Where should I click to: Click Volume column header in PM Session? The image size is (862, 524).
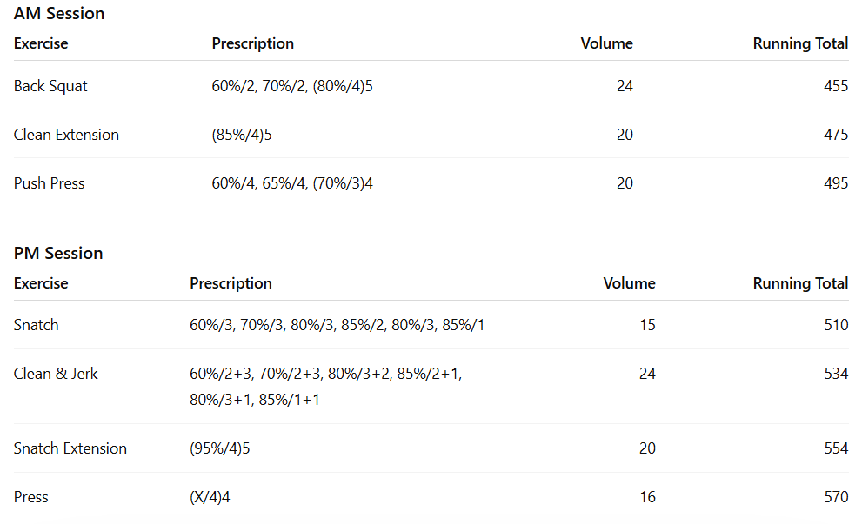pyautogui.click(x=629, y=283)
